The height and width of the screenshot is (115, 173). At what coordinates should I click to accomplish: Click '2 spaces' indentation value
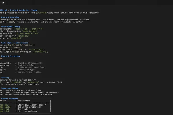click(x=16, y=47)
